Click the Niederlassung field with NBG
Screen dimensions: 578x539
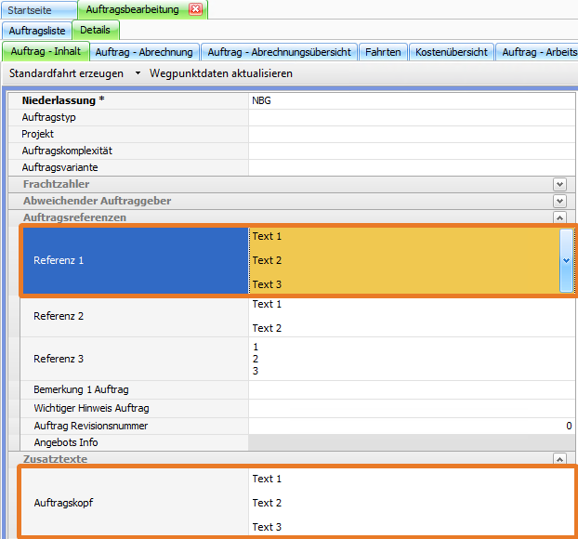[409, 99]
